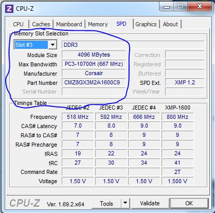Click the 7.0 CAS# Latency value
Image resolution: width=215 pixels, height=213 pixels.
[x=78, y=126]
